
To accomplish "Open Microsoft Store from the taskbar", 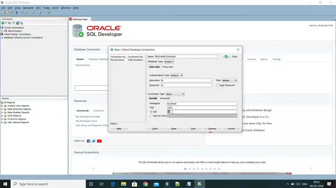I will pos(134,184).
